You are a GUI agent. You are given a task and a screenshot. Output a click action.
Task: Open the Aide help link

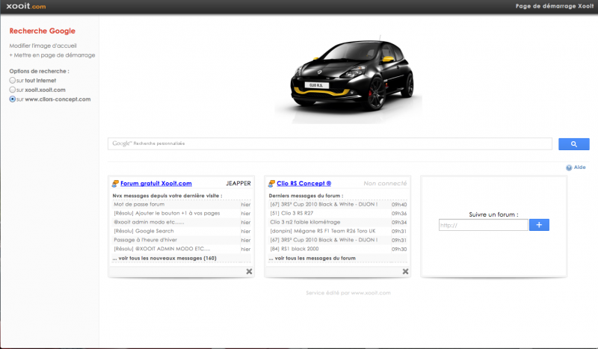point(580,167)
